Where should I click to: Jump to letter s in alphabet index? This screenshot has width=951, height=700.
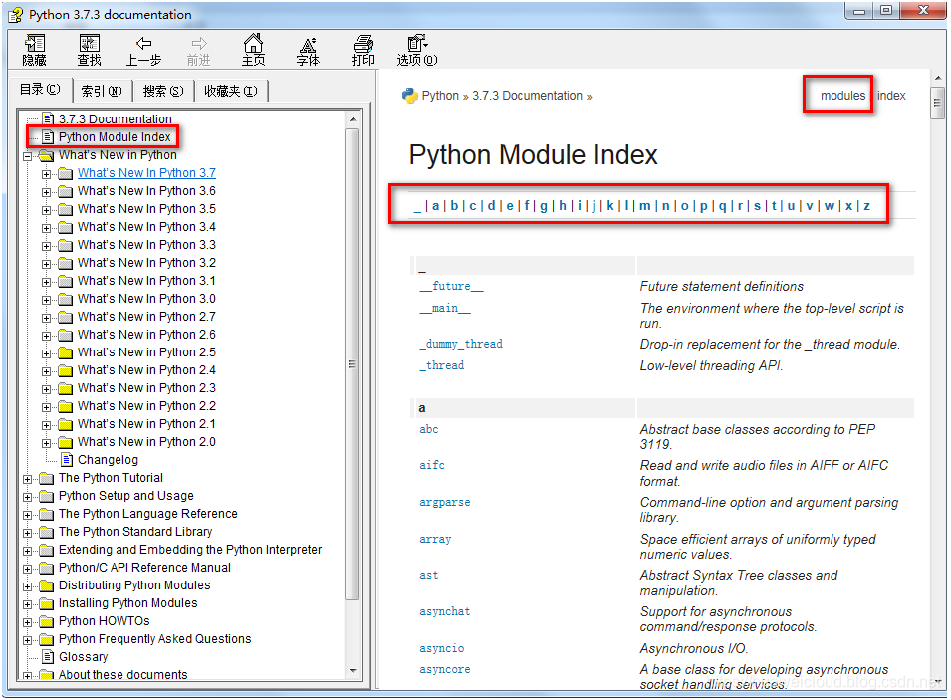[757, 206]
